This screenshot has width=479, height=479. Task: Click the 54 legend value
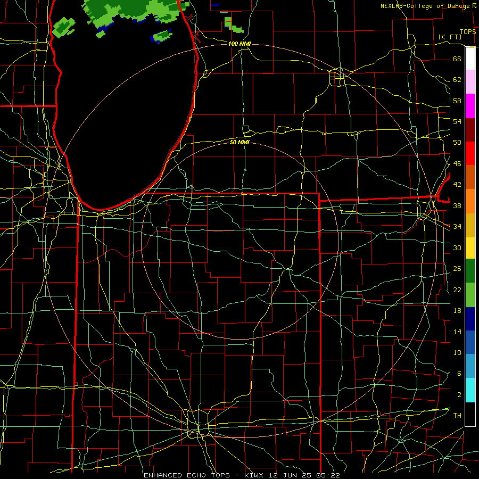pos(457,121)
